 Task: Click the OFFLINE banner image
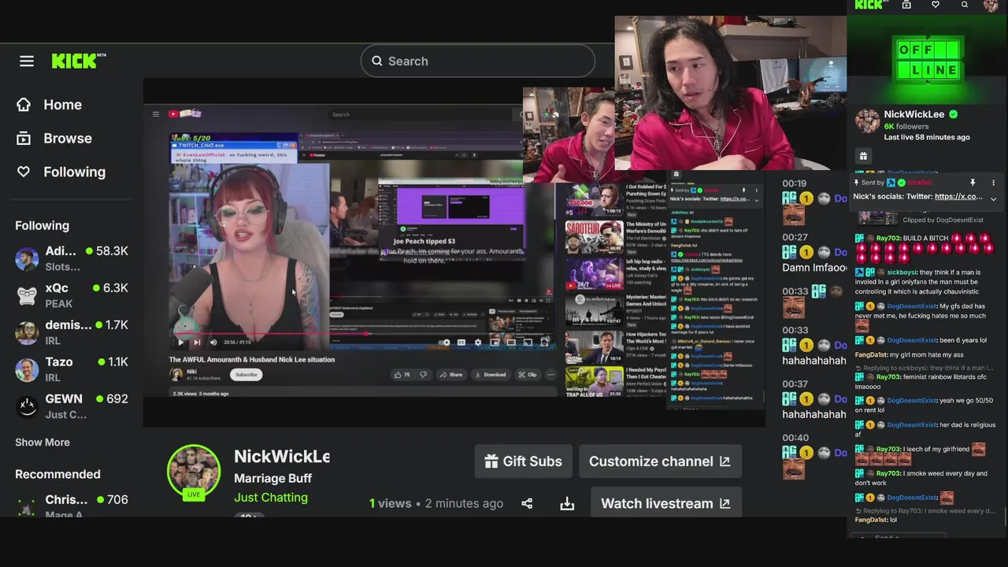point(928,61)
